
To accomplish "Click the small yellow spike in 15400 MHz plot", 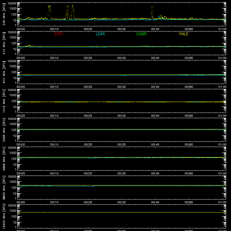I will pyautogui.click(x=43, y=212).
